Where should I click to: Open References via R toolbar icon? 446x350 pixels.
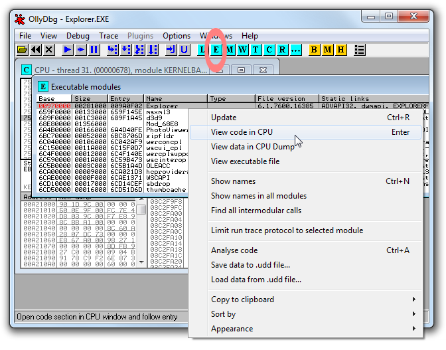[x=282, y=50]
